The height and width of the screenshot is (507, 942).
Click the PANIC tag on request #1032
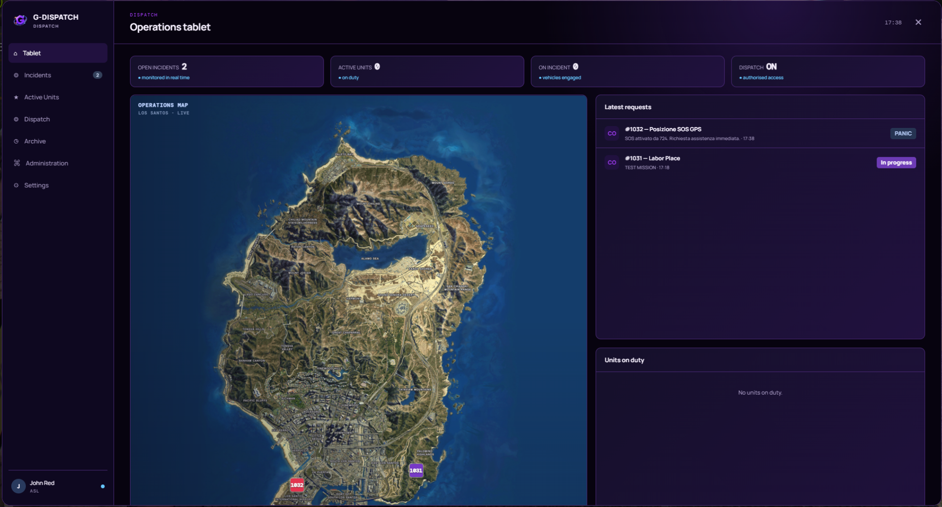tap(903, 134)
